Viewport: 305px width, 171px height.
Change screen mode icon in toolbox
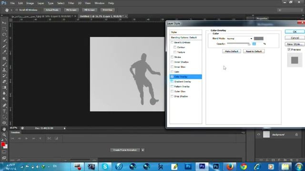click(x=4, y=158)
